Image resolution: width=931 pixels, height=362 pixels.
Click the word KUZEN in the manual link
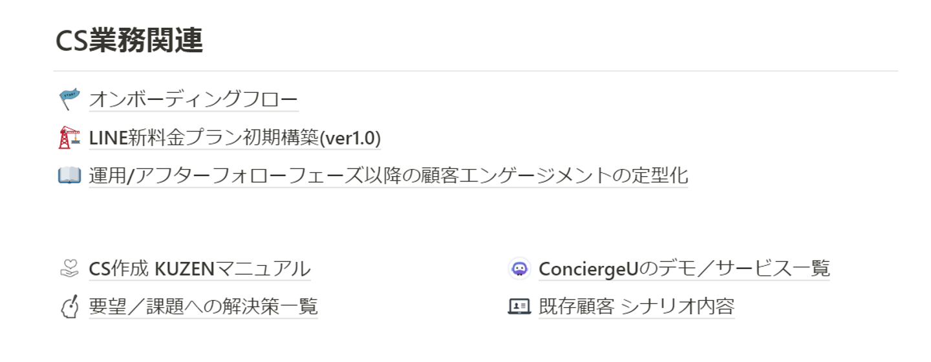click(184, 268)
